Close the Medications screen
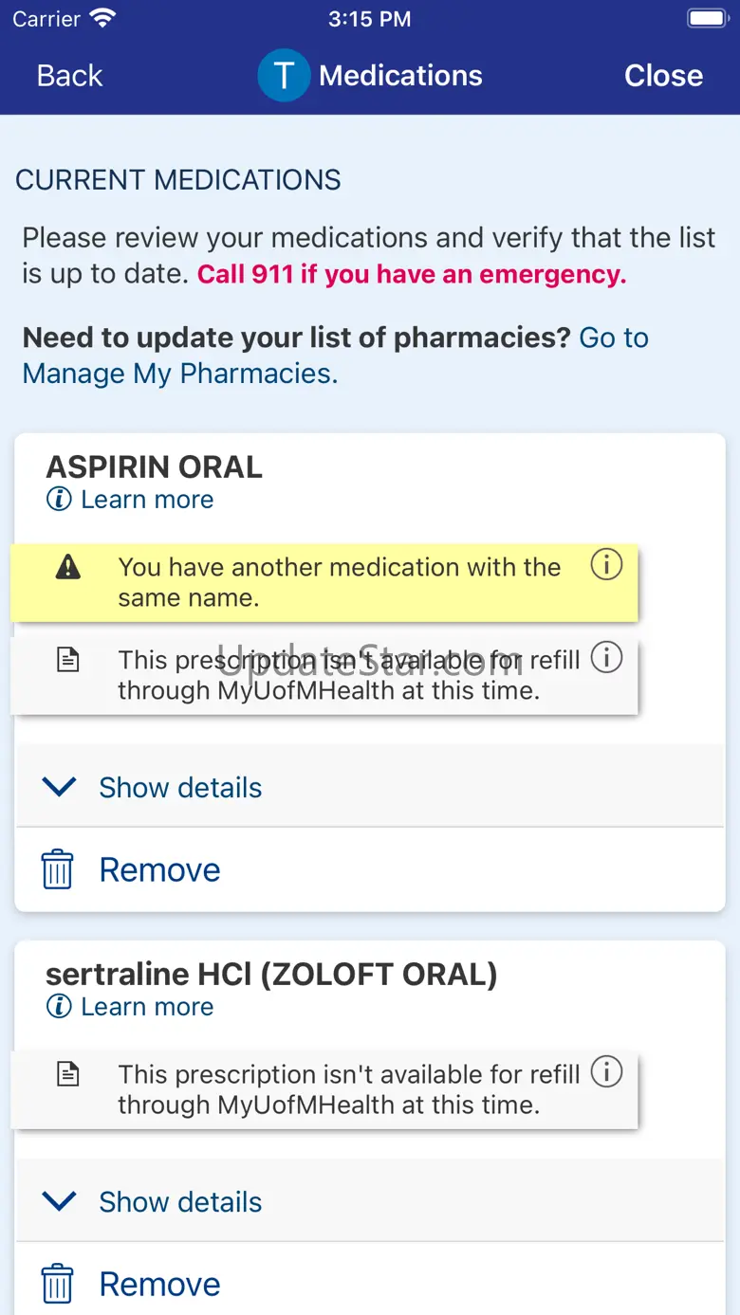Viewport: 740px width, 1315px height. [663, 76]
